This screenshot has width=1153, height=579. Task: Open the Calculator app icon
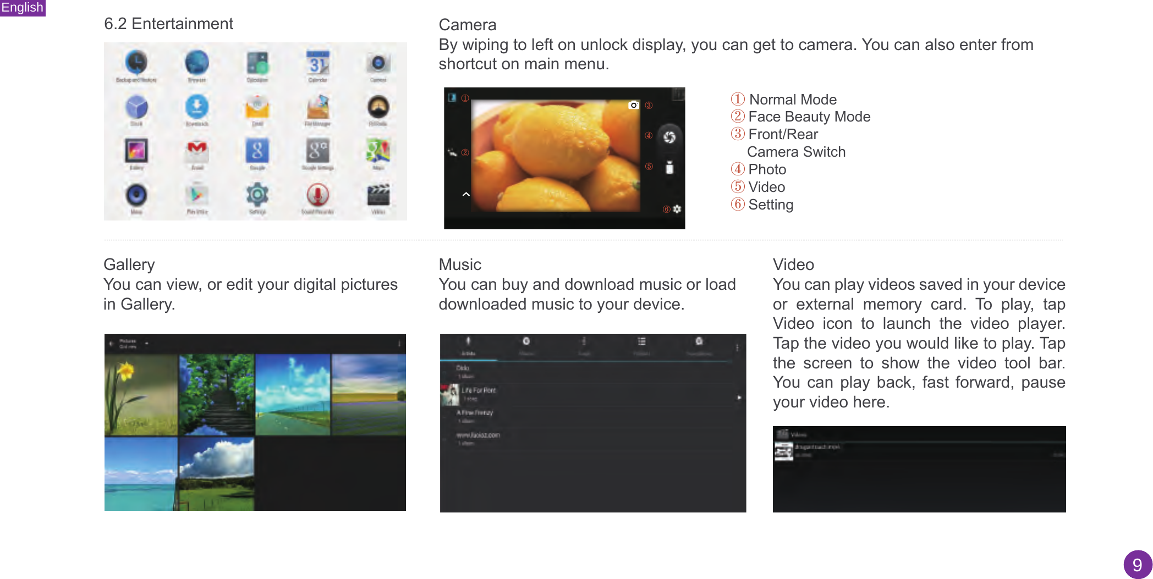click(258, 64)
